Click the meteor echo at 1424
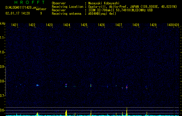Viewport: 182px width, 116px height. pyautogui.click(x=66, y=85)
